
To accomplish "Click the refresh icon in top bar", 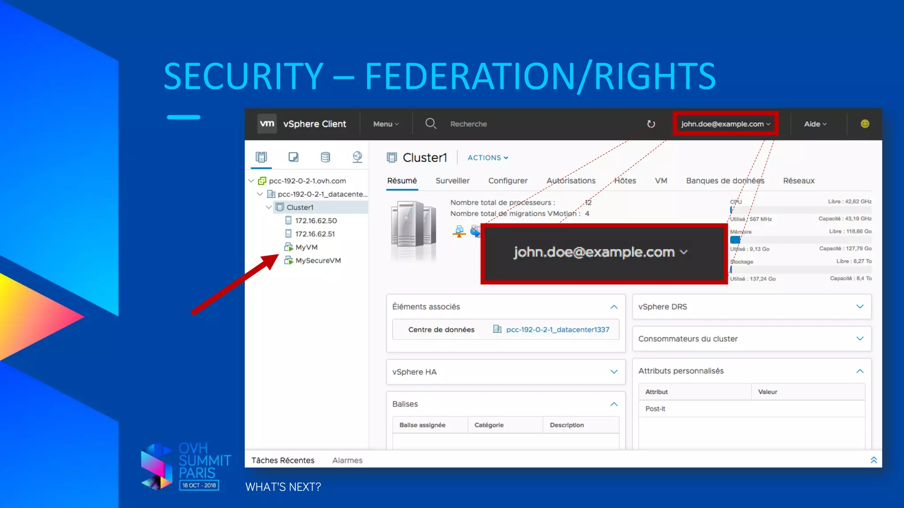I will click(651, 124).
